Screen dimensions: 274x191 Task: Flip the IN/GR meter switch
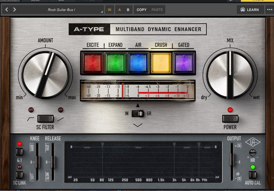tap(138, 114)
